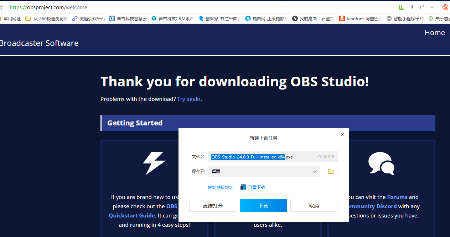Click the lightning speed-mode icon in address bar
This screenshot has height=237, width=450.
point(413,7)
